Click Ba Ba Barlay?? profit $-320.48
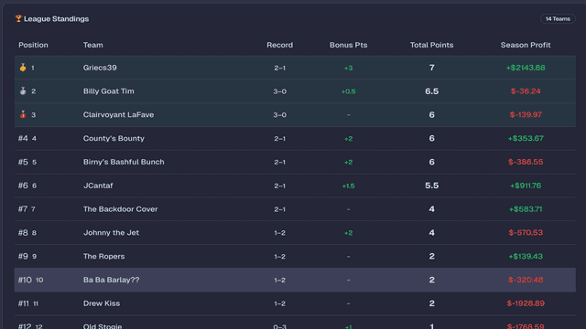Viewport: 586px width, 329px height. point(526,280)
